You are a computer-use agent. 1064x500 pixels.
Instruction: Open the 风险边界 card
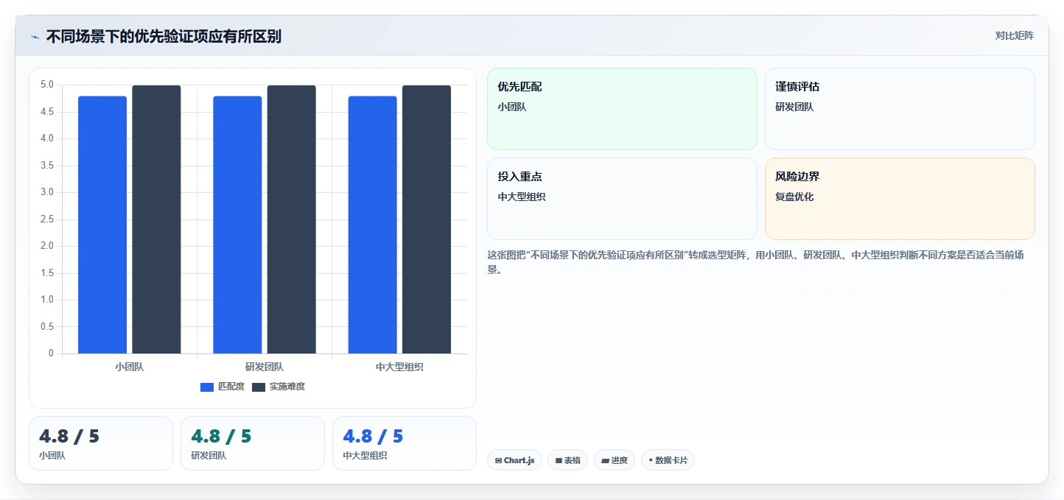[x=900, y=199]
